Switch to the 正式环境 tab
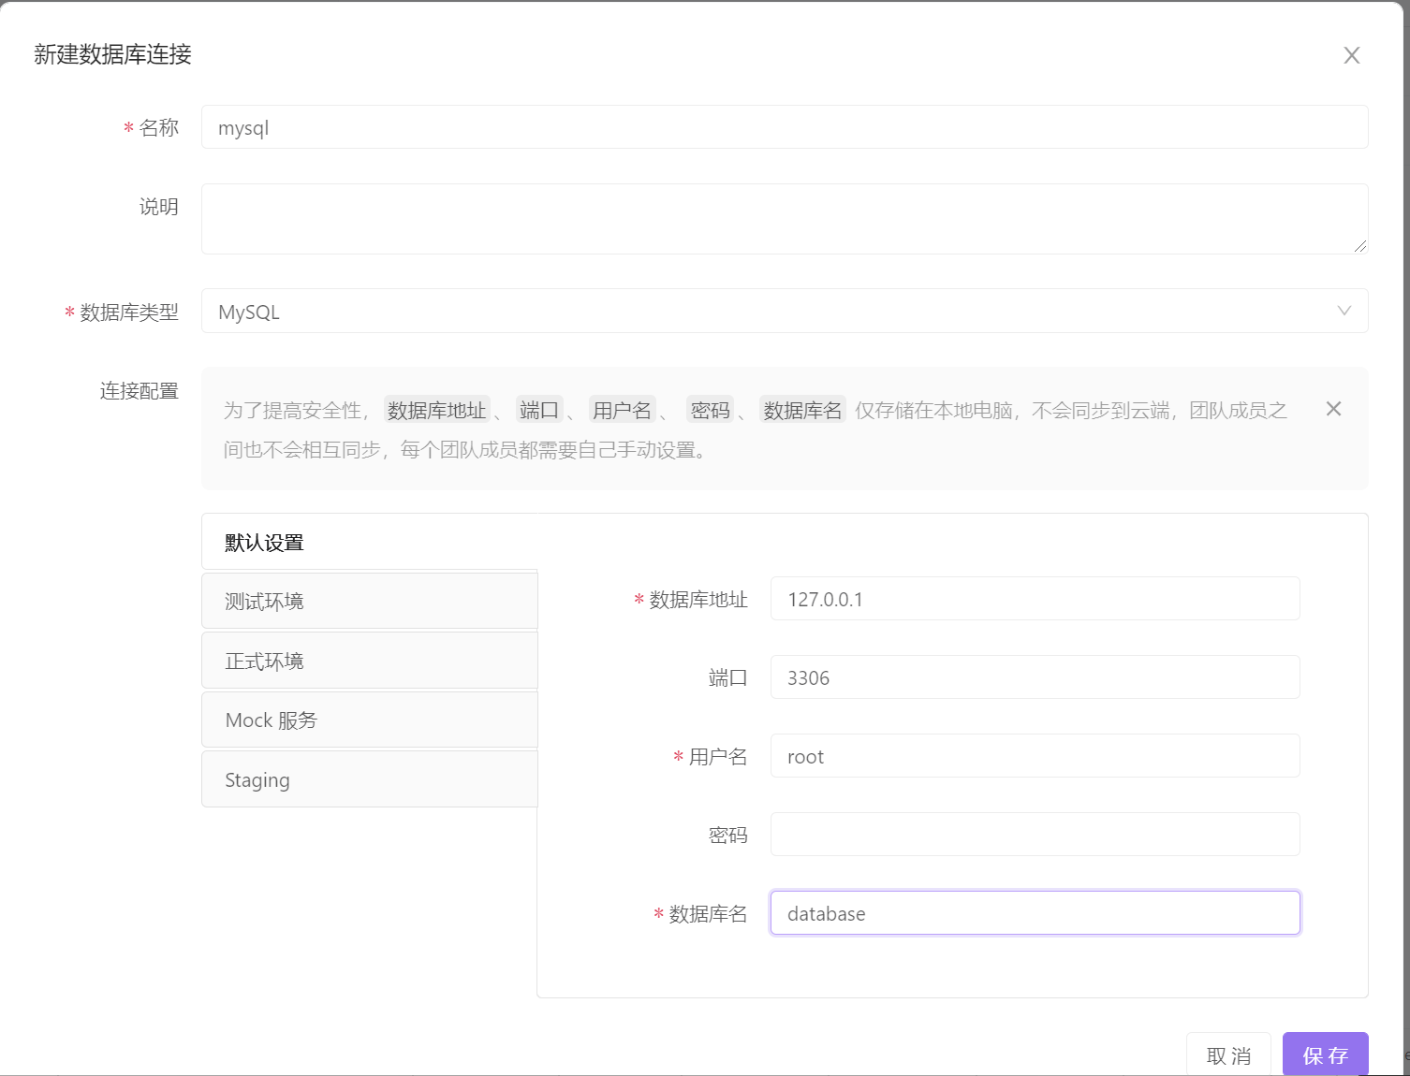The height and width of the screenshot is (1076, 1410). coord(370,661)
